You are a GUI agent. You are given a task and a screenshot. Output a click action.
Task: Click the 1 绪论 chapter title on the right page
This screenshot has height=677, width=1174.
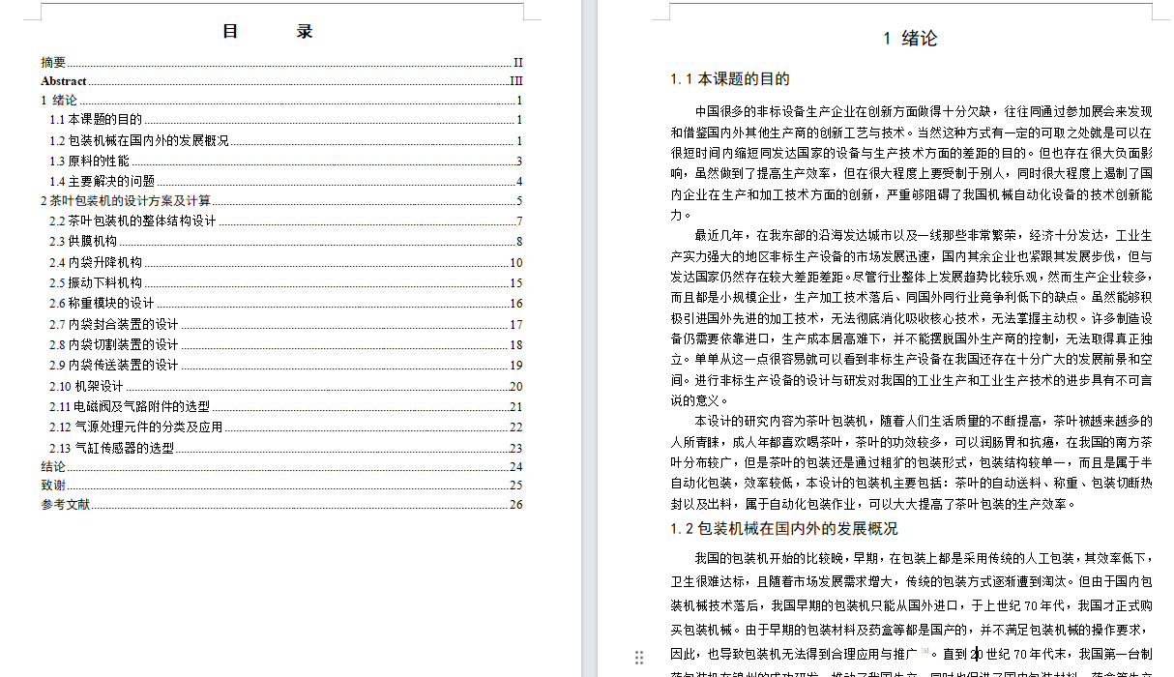[x=910, y=39]
